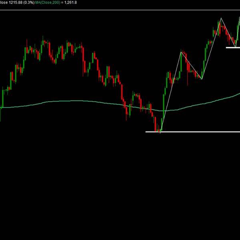The height and width of the screenshot is (240, 240).
Task: Select the white trendline rising from the lowest low
Action: pyautogui.click(x=170, y=93)
